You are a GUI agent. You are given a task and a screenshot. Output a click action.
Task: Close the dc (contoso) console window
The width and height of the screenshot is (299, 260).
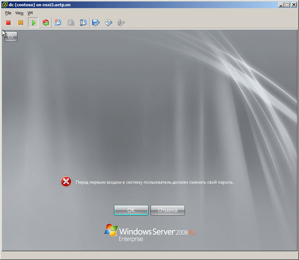point(294,5)
